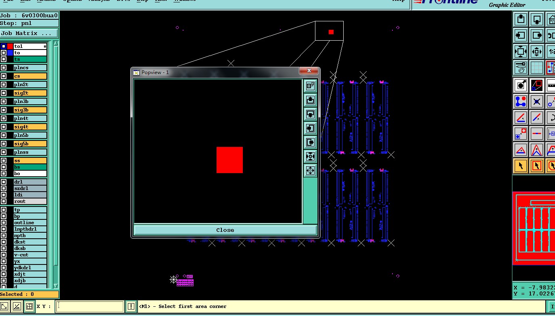Click pan right icon in Popview window
This screenshot has width=555, height=316.
click(x=310, y=142)
